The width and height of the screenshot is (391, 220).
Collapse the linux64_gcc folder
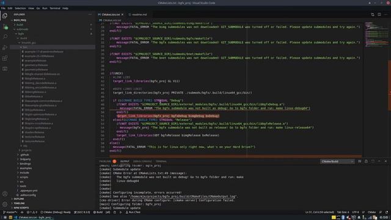[53, 43]
